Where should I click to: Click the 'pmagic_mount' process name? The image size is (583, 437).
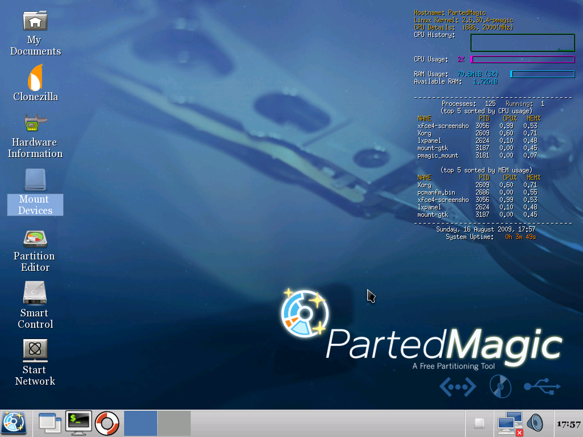(x=438, y=156)
